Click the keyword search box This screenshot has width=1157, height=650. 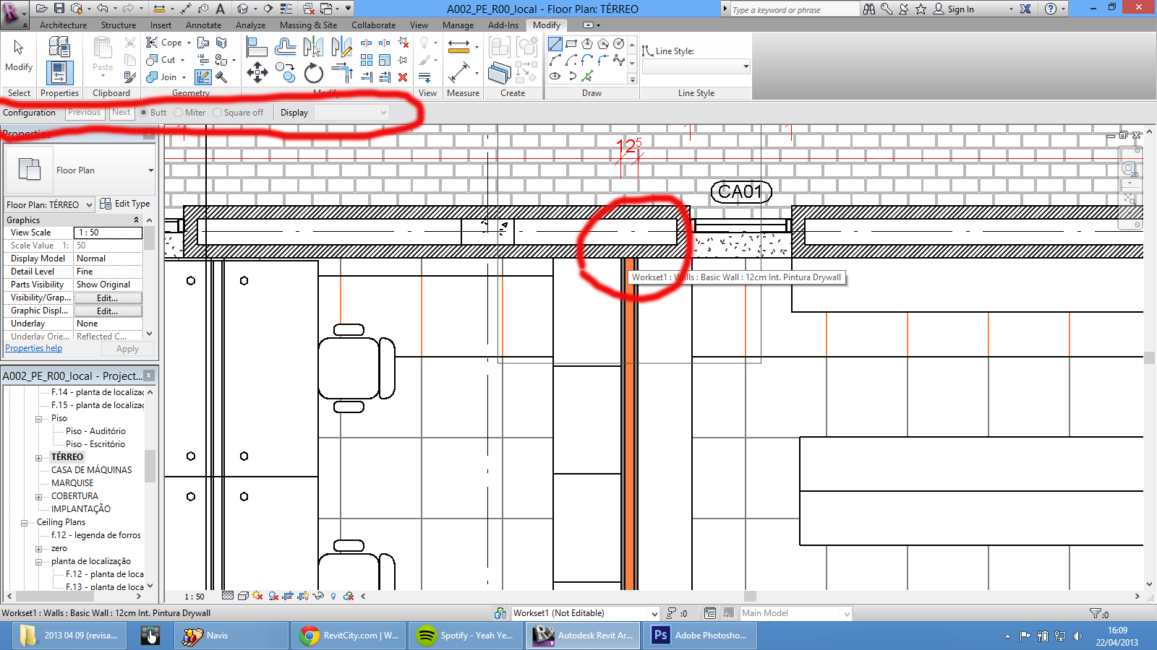click(794, 9)
